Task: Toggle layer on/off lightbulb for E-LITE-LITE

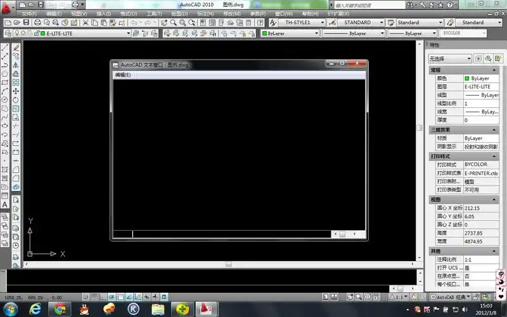Action: [17, 34]
